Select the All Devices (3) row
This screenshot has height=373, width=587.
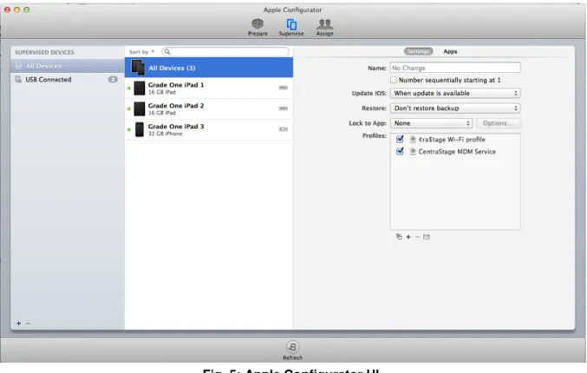(209, 68)
